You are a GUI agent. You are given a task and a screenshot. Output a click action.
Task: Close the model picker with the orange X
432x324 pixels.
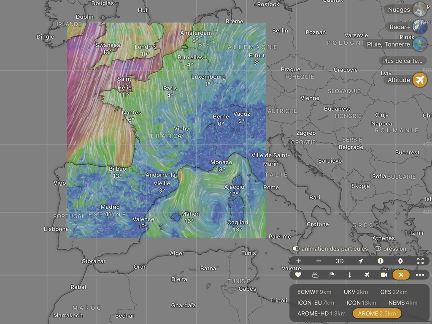tap(401, 275)
